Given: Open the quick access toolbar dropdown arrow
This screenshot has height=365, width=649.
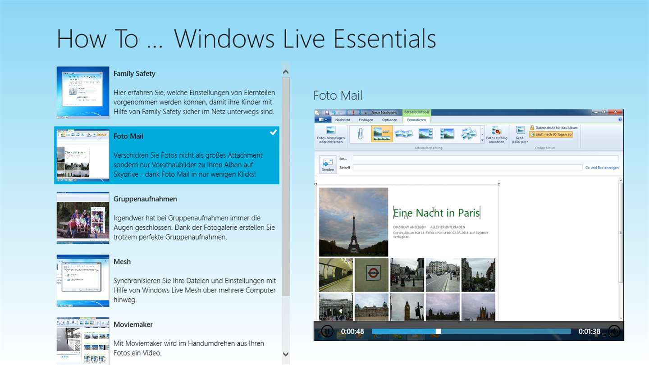Looking at the screenshot, I should tap(366, 112).
